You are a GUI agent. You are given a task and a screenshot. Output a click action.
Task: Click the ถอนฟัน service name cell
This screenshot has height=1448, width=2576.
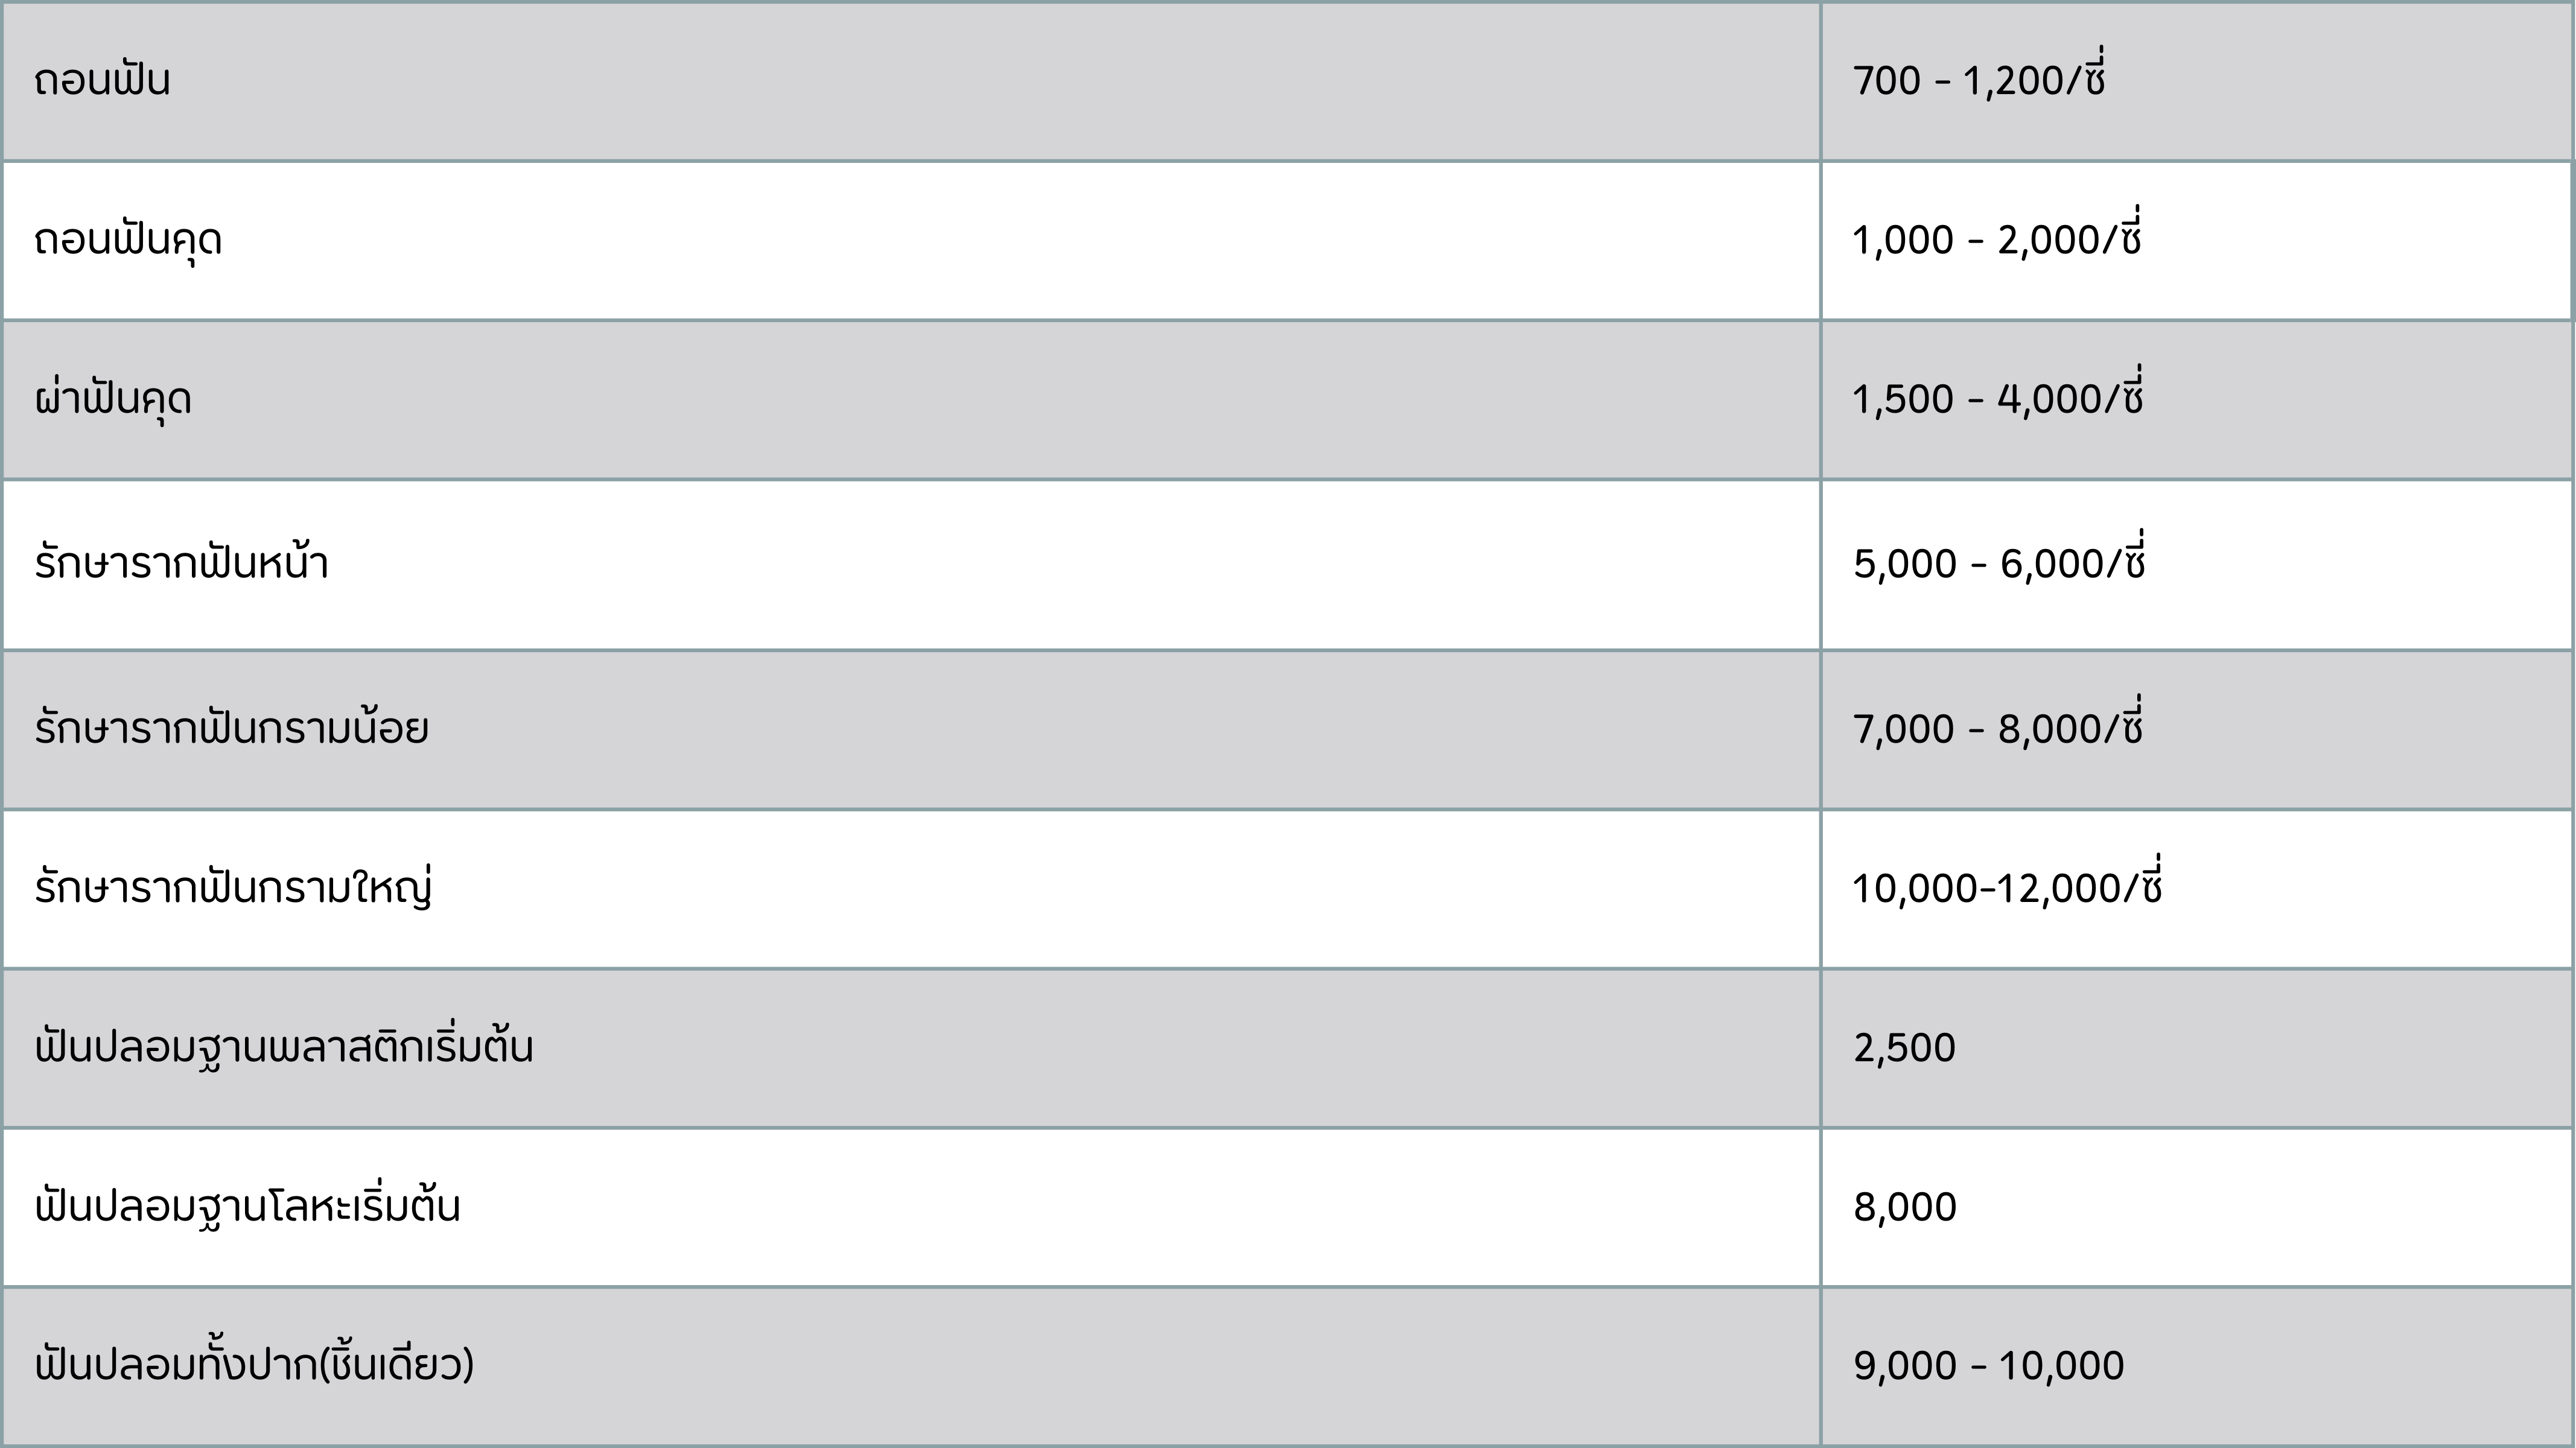pyautogui.click(x=102, y=81)
